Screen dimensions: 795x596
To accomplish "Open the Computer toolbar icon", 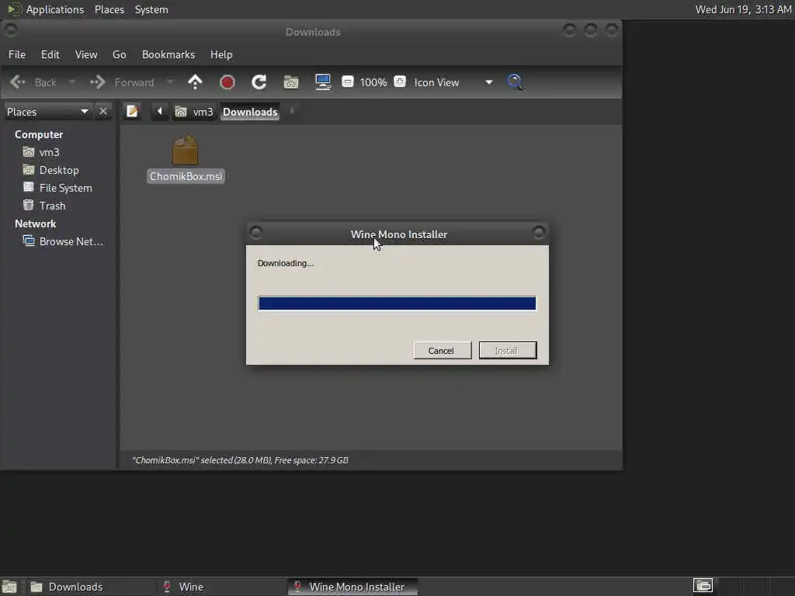I will pos(323,82).
